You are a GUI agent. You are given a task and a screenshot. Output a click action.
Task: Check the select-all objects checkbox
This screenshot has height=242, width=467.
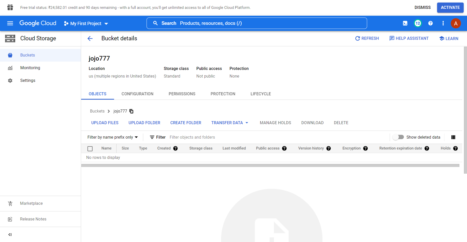[90, 149]
